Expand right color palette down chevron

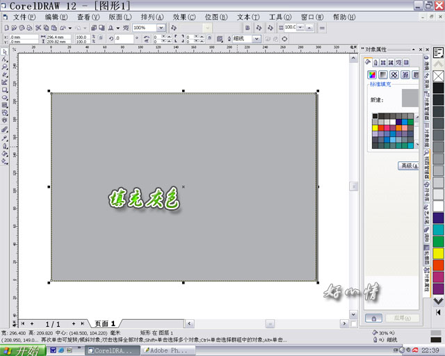(x=438, y=301)
